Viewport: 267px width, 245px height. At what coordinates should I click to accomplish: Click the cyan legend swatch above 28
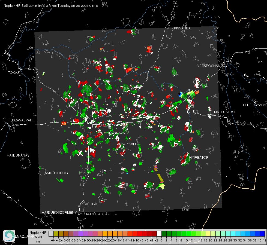coord(233,234)
